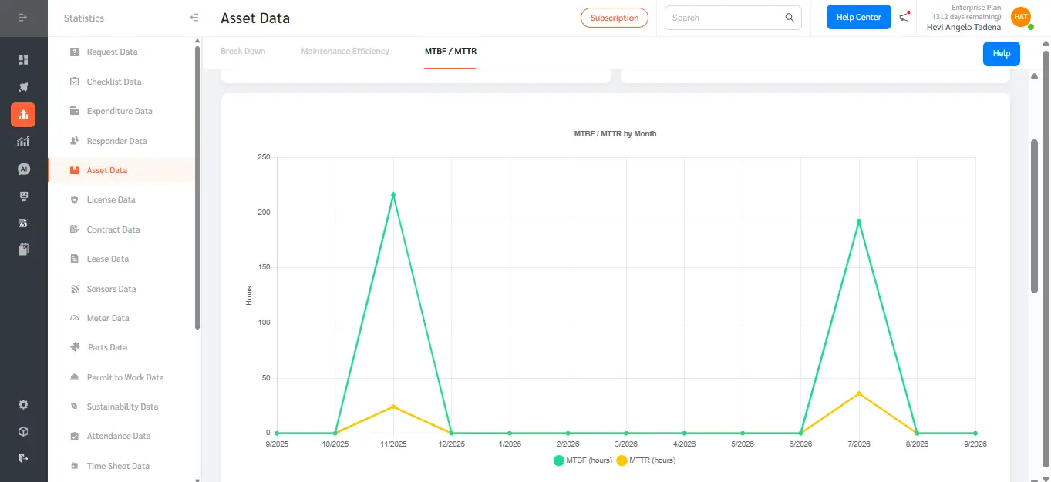Click the AI chat bubble icon
Image resolution: width=1051 pixels, height=482 pixels.
point(23,169)
